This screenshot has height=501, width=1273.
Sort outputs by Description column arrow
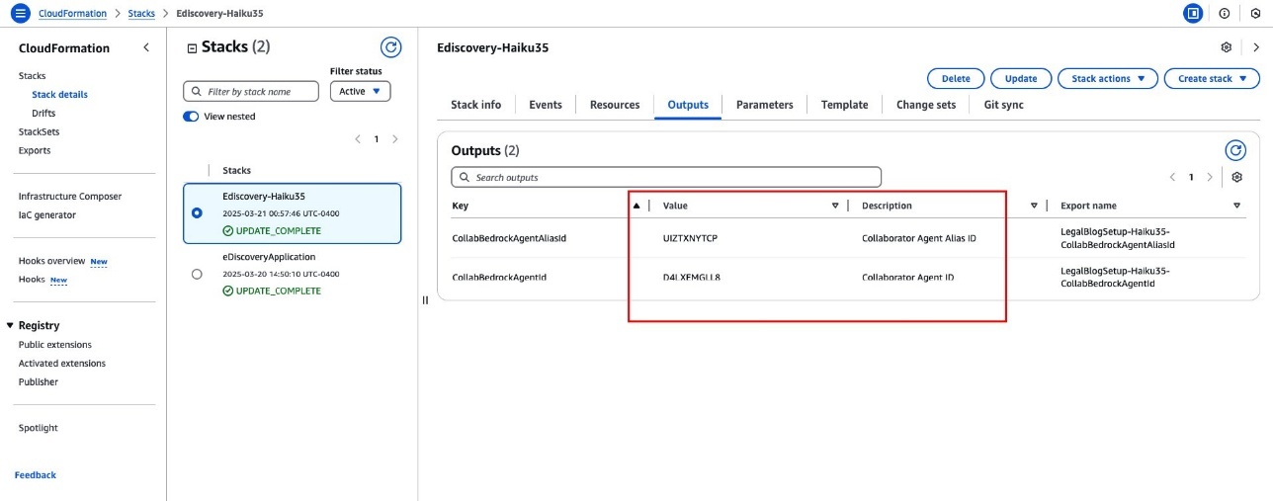pyautogui.click(x=1034, y=206)
